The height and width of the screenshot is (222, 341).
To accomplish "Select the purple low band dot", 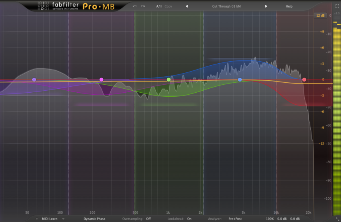I will click(x=34, y=80).
